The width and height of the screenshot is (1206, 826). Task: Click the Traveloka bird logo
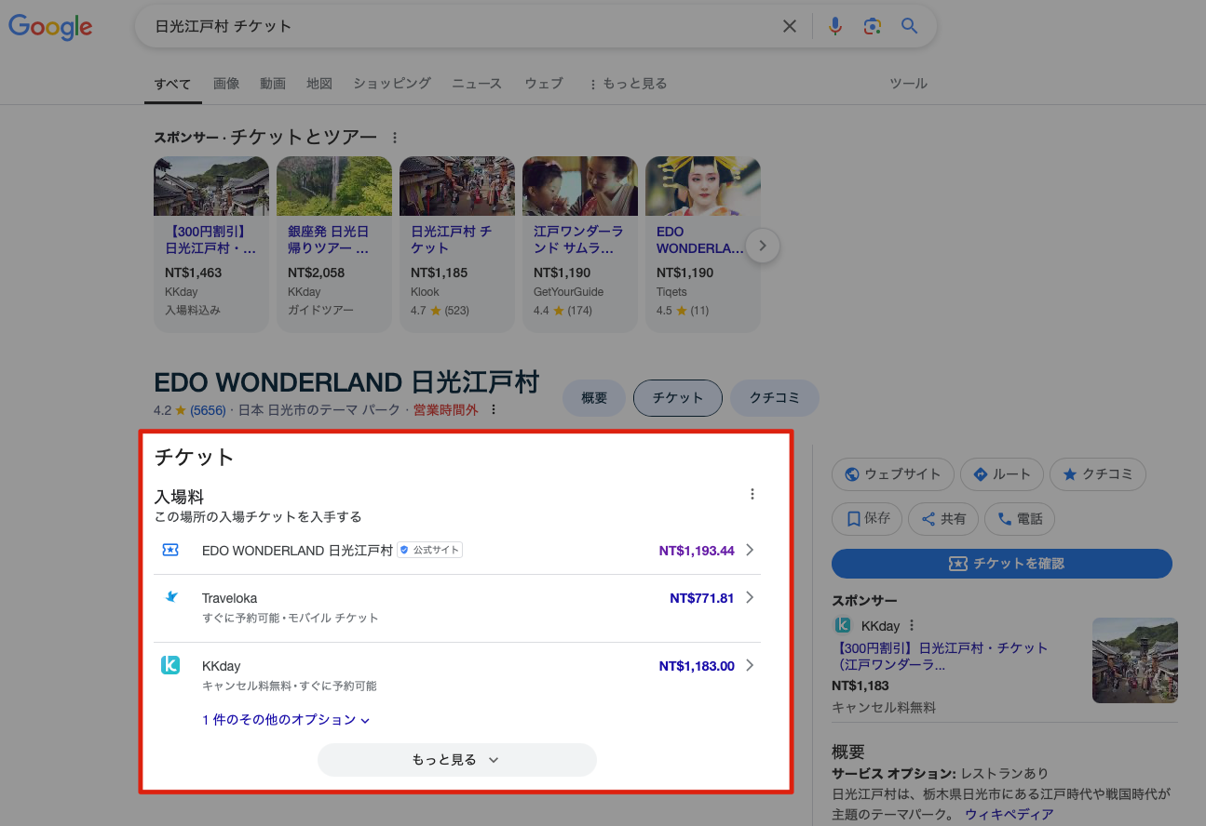[x=170, y=597]
